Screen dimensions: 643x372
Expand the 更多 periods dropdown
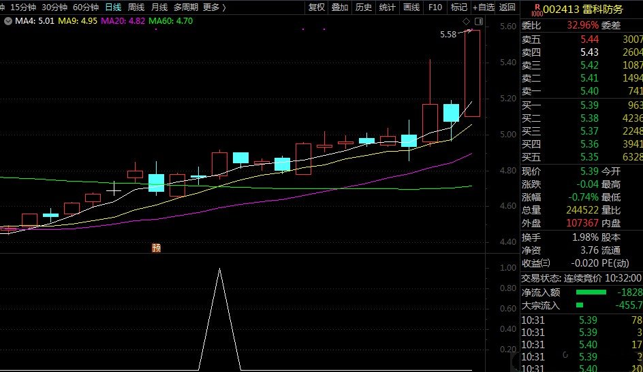(214, 7)
